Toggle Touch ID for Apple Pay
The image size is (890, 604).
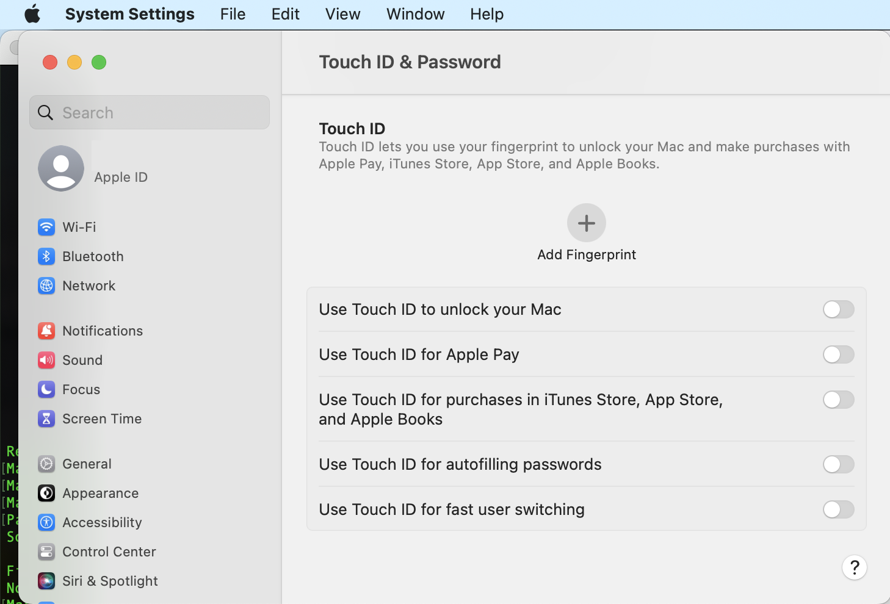[x=838, y=354]
